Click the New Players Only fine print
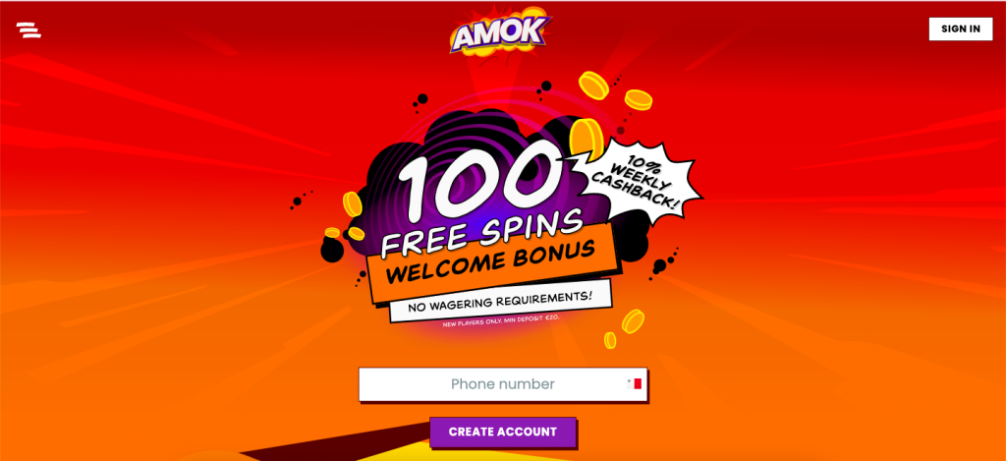Image resolution: width=1006 pixels, height=461 pixels. [501, 321]
